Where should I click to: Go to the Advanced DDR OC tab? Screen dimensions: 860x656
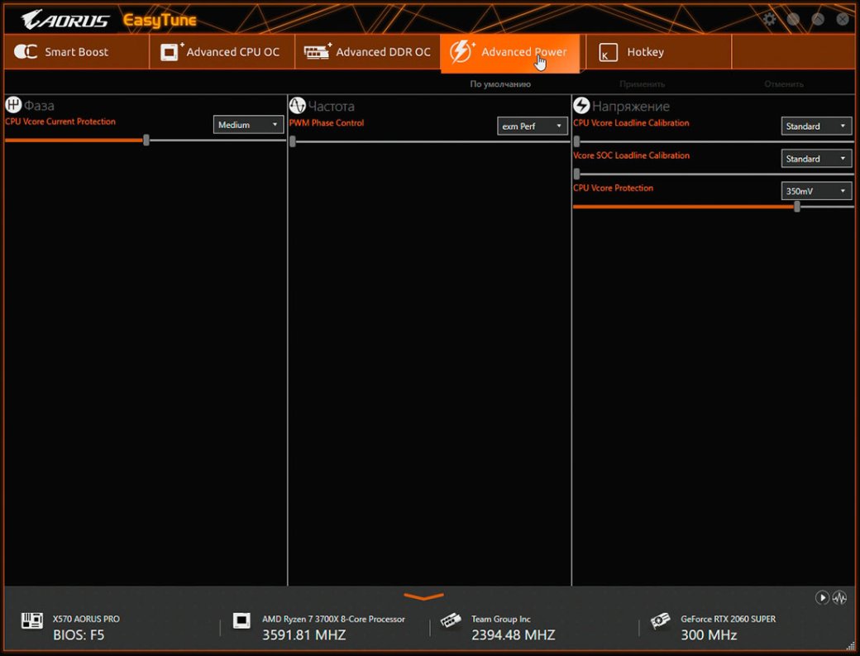[x=368, y=52]
